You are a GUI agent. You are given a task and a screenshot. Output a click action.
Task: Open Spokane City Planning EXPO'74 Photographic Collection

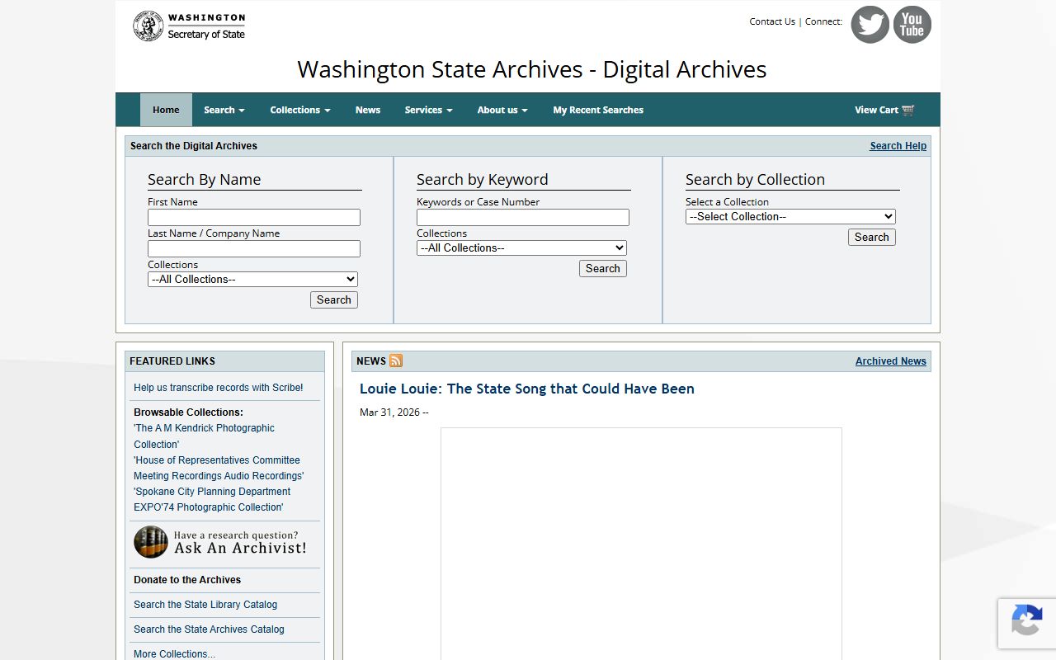(212, 499)
